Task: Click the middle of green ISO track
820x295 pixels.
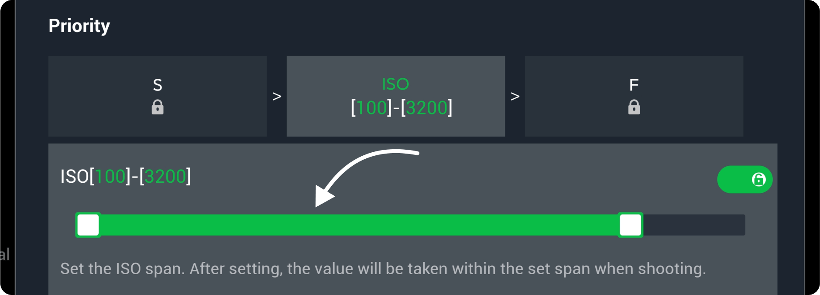Action: click(359, 225)
